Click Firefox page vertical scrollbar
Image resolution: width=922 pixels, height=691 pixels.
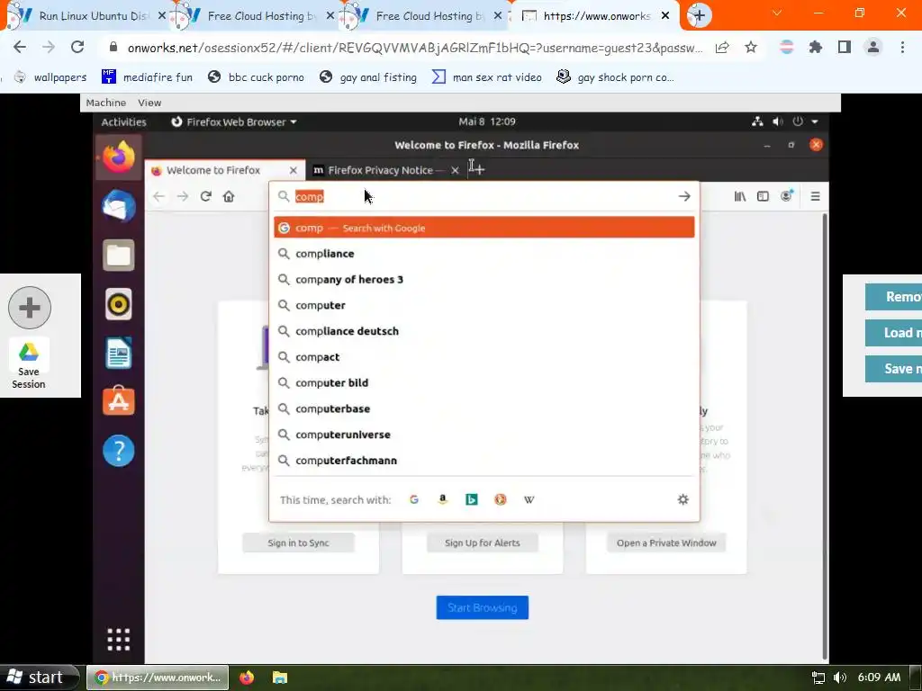(825, 436)
